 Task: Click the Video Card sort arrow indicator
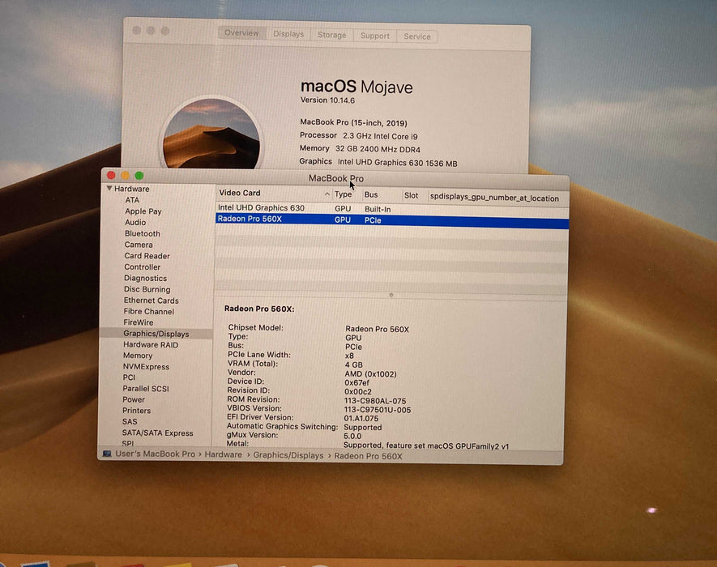coord(327,194)
